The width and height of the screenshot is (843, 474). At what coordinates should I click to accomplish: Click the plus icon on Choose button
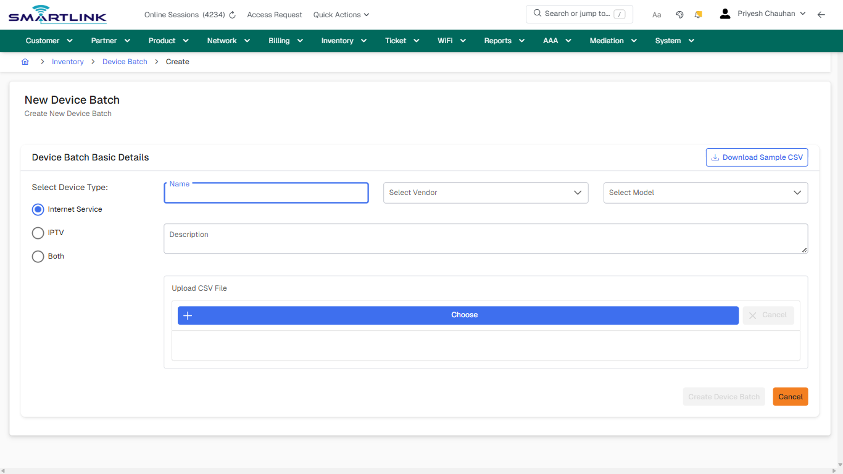tap(188, 315)
